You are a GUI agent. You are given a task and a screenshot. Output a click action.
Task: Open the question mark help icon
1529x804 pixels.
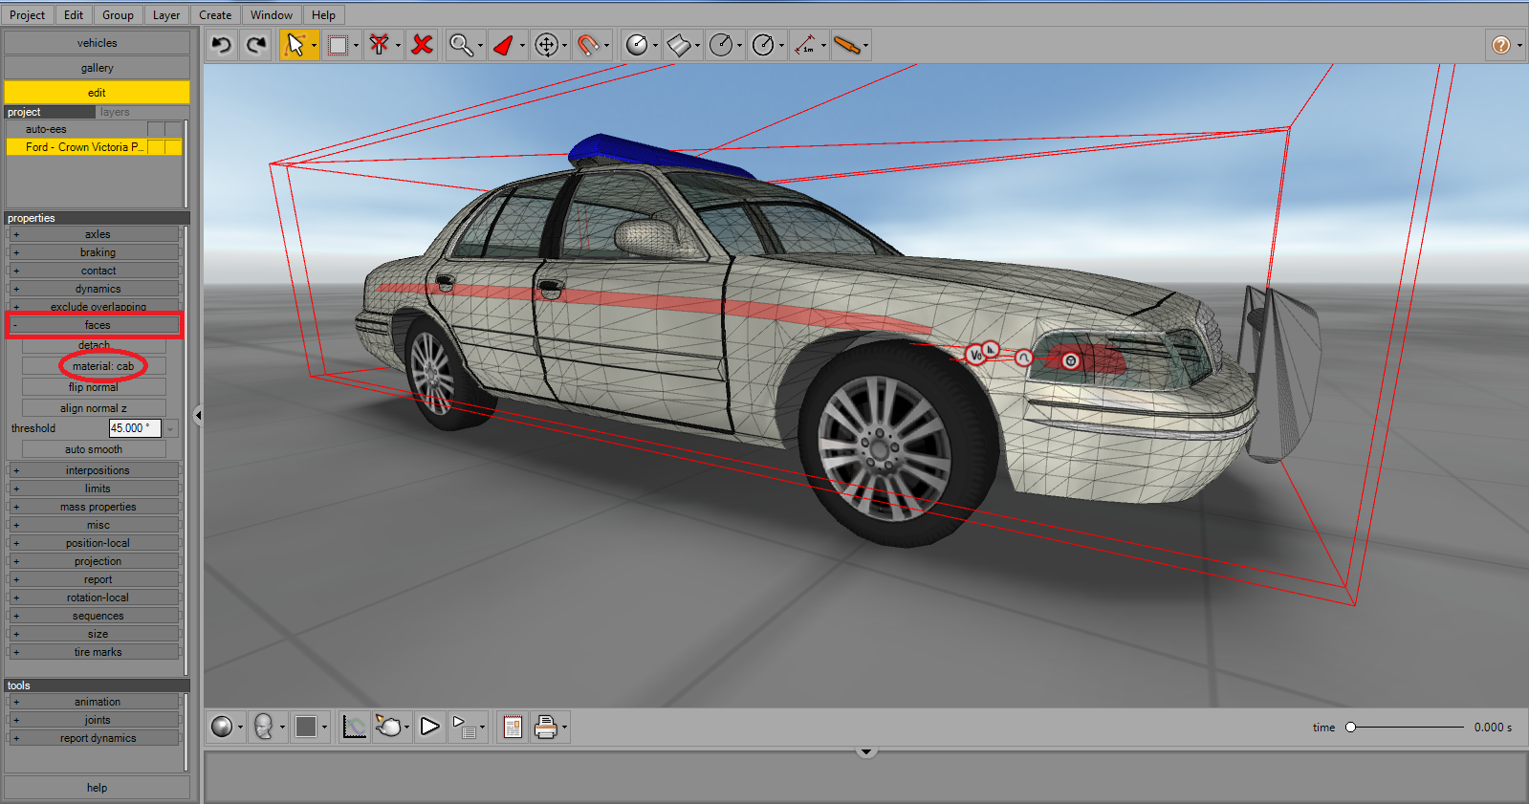tap(1501, 45)
